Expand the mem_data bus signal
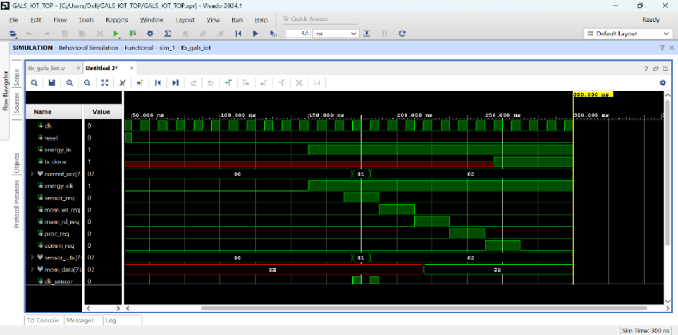678x335 pixels. click(33, 269)
